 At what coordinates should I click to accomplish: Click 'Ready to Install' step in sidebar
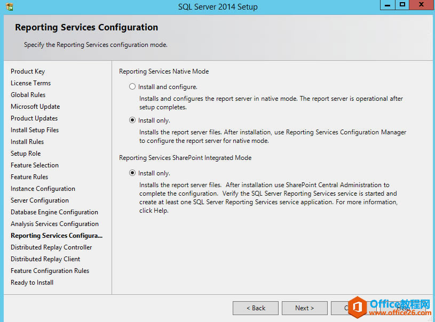32,283
